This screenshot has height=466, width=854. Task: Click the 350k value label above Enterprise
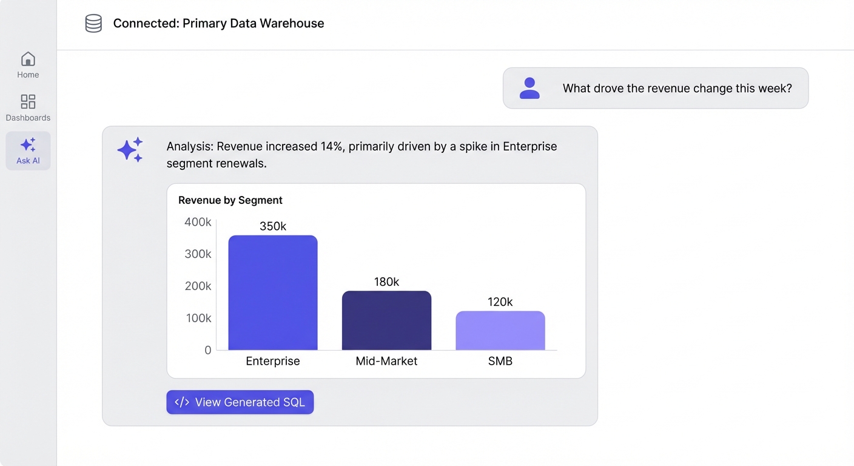(x=272, y=226)
